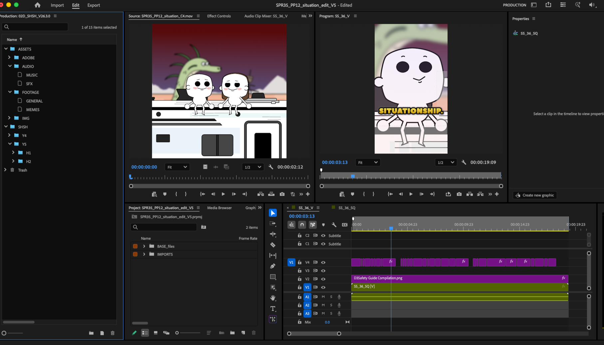The height and width of the screenshot is (345, 604).
Task: Mute audio track A1
Action: pos(323,297)
